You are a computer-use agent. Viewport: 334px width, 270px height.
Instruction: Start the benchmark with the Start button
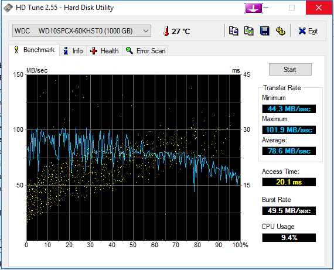pos(290,70)
